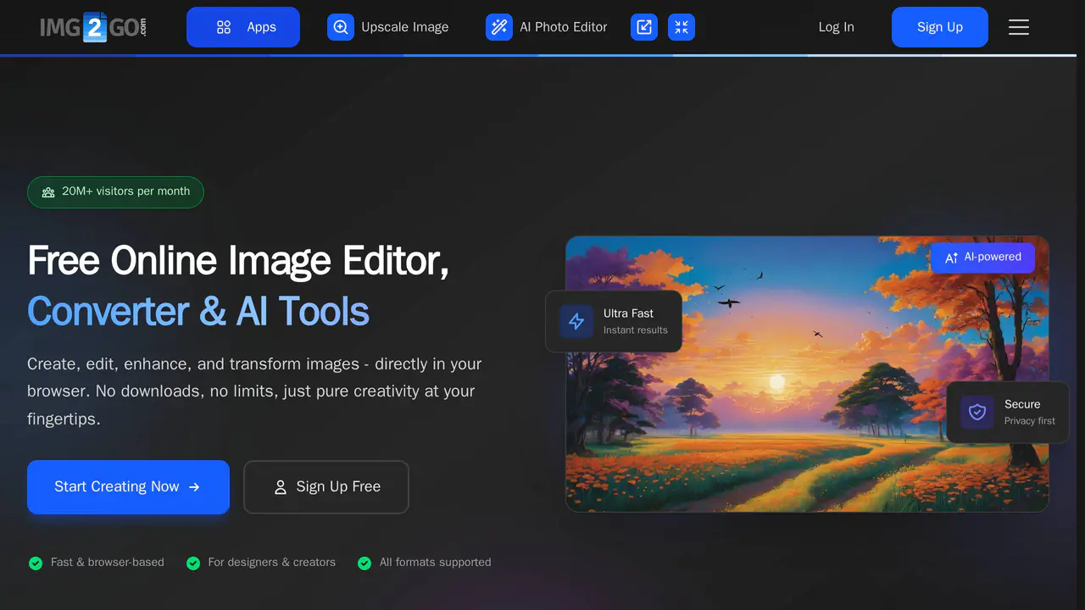Click the Upscale Image magnifier icon
Screen dimensions: 1085x610
point(341,27)
